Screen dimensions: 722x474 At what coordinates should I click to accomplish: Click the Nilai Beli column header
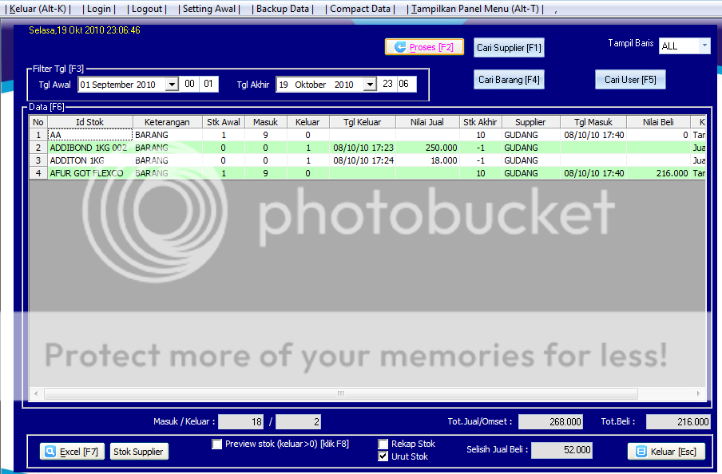click(658, 122)
